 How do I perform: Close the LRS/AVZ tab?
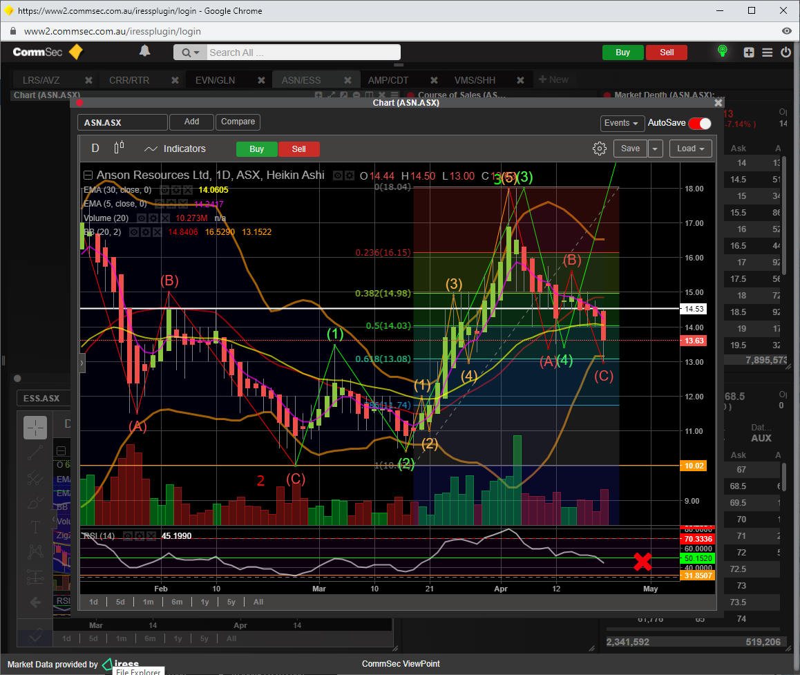pos(89,80)
